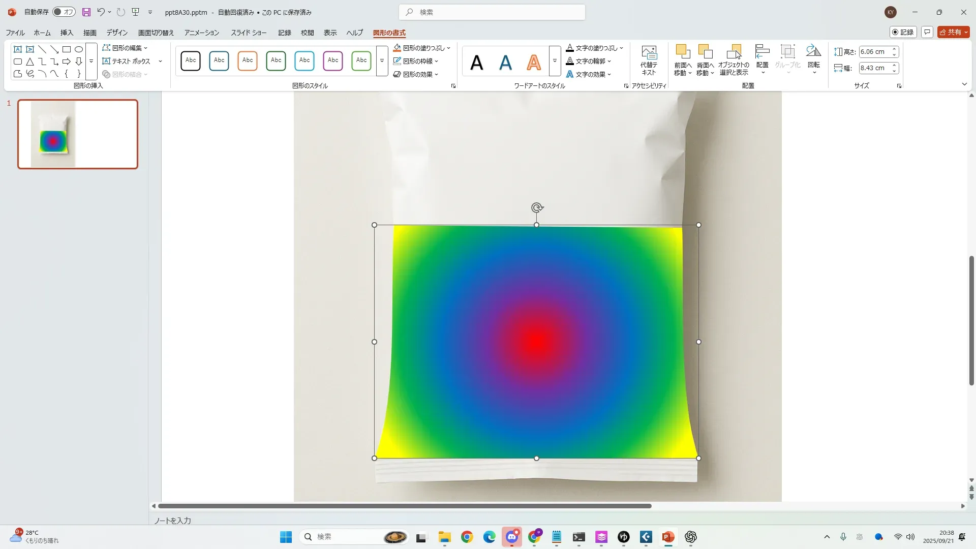Switch to the Animations tab
Viewport: 976px width, 549px height.
click(x=201, y=33)
